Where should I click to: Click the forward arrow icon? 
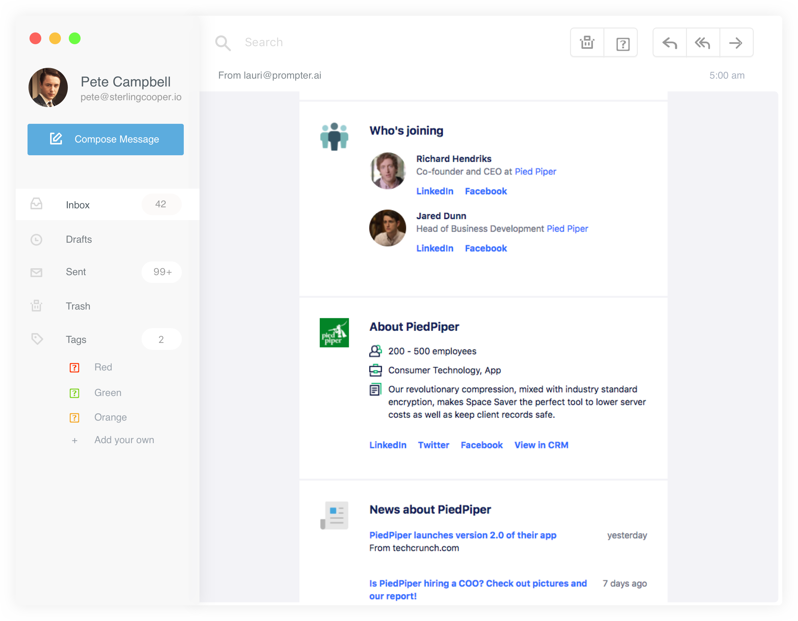coord(736,43)
